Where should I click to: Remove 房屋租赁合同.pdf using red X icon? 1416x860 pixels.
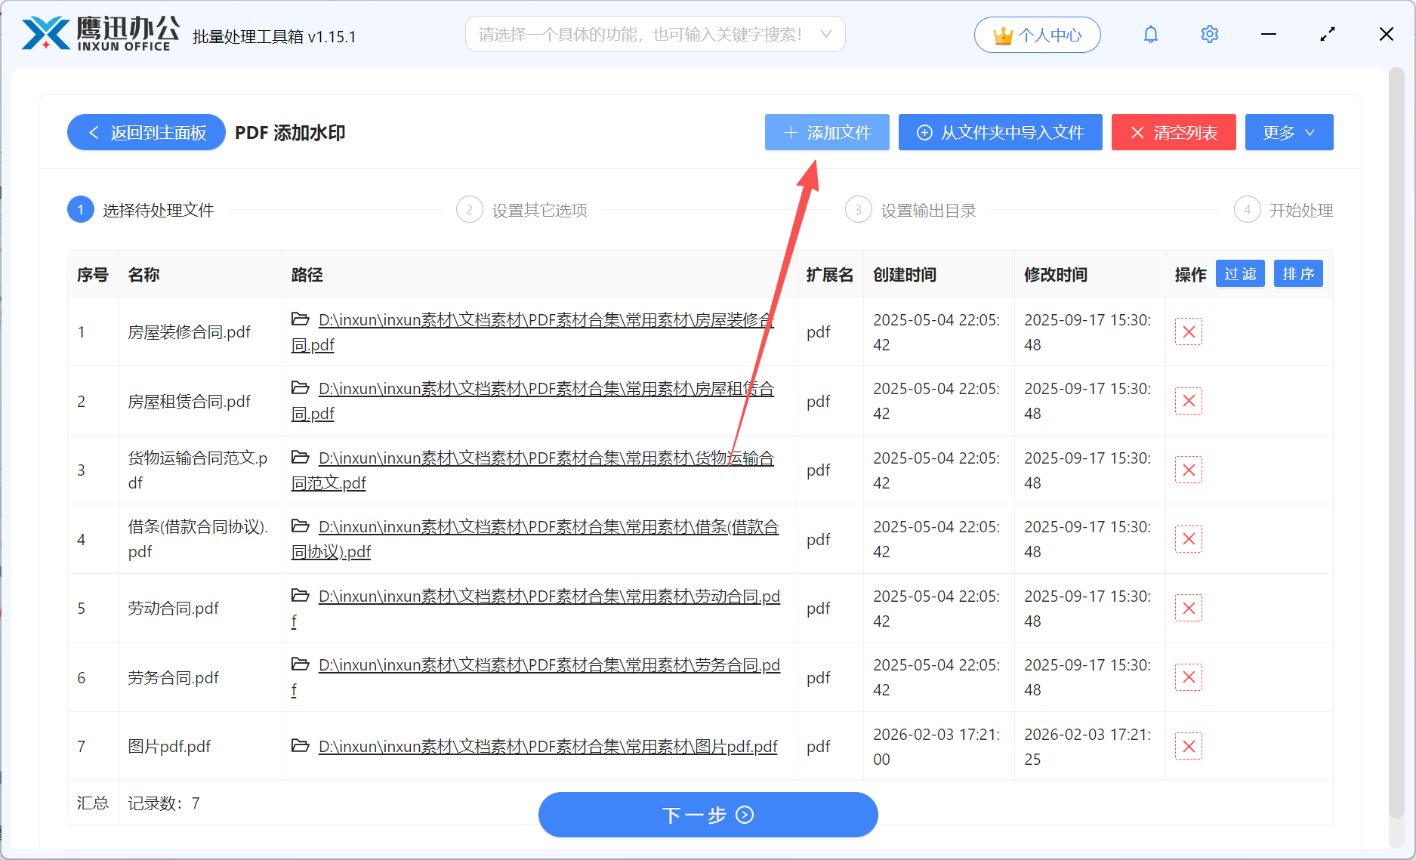pyautogui.click(x=1188, y=401)
